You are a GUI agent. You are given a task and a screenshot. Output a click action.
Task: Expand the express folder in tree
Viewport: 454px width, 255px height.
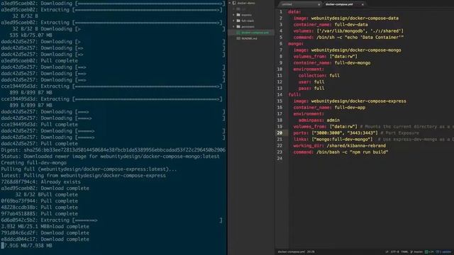pyautogui.click(x=233, y=15)
